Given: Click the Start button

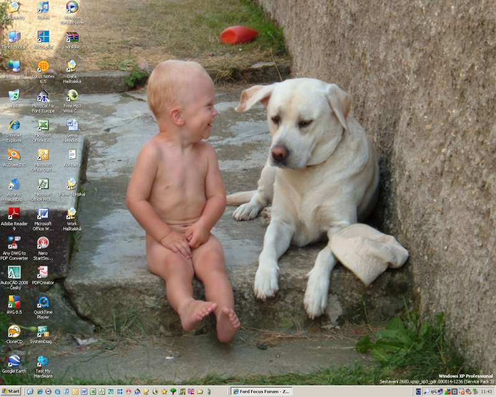Looking at the screenshot, I should click(11, 391).
